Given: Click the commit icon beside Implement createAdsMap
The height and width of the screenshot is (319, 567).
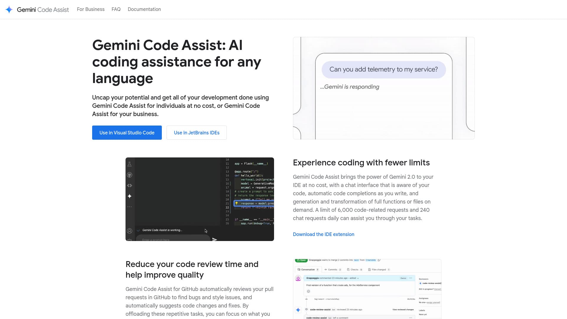Looking at the screenshot, I should [x=307, y=299].
